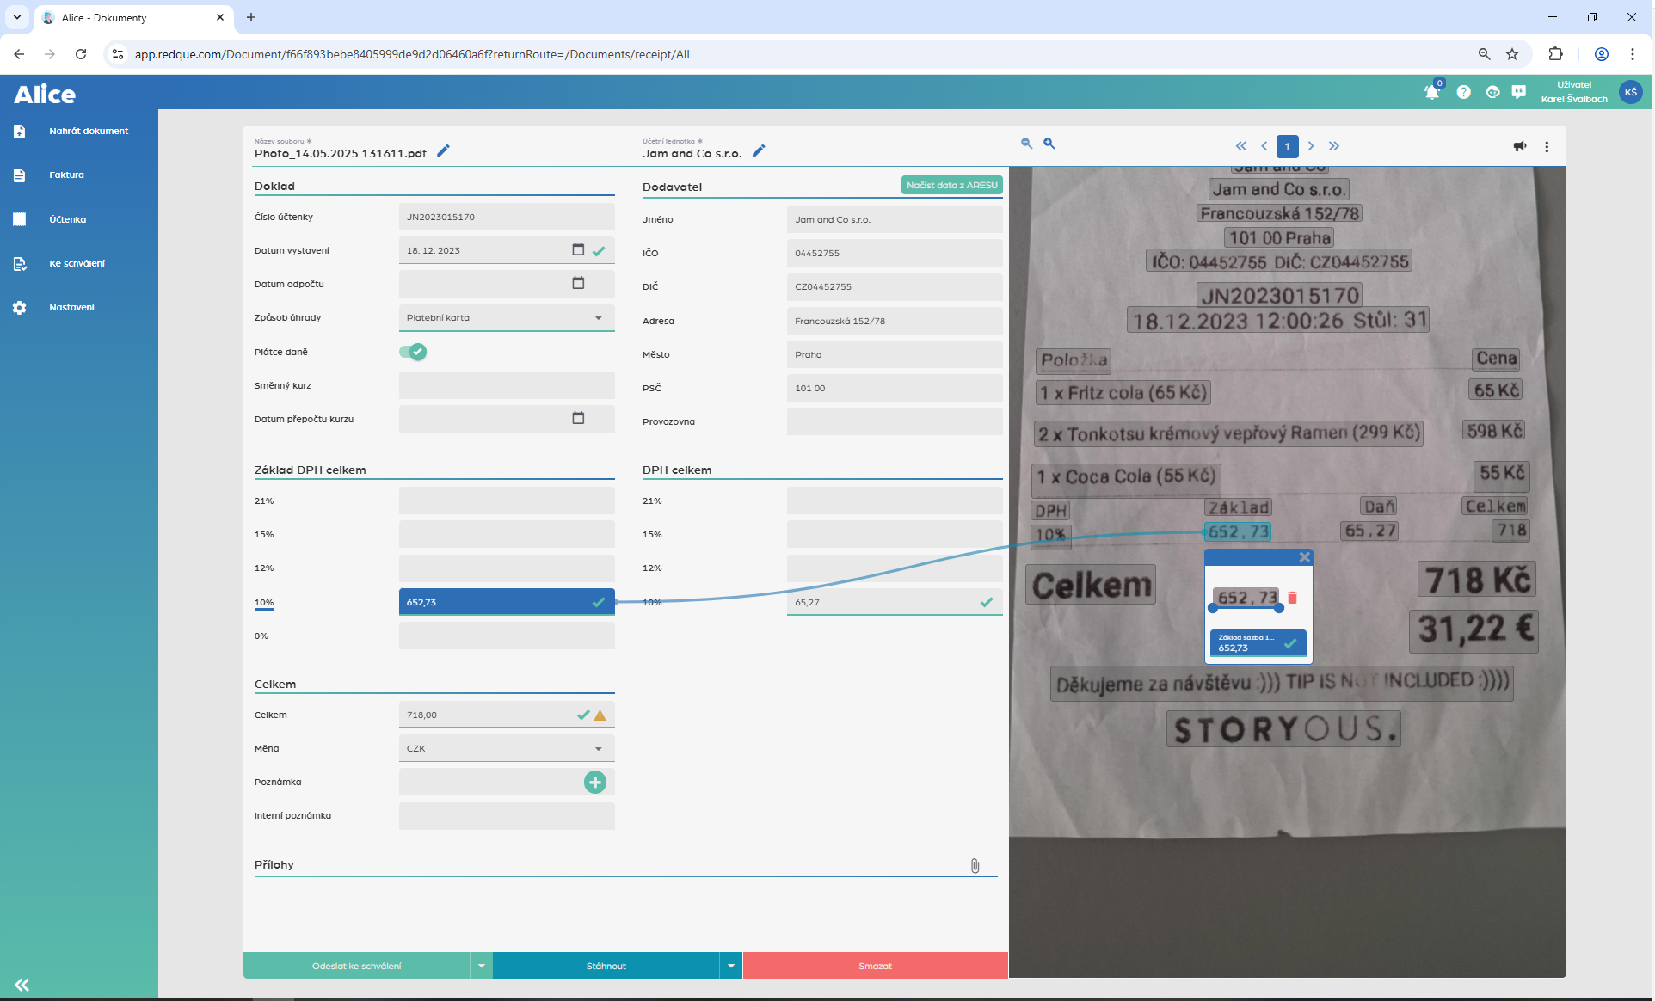
Task: Click Odeslat ke schválení button
Action: 357,966
